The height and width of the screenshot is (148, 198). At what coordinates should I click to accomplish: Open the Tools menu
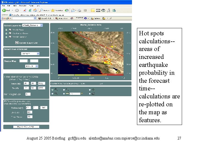click(x=31, y=6)
